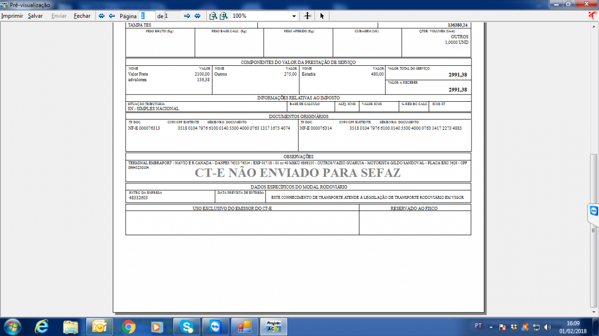599x336 pixels.
Task: Open Skype from the taskbar
Action: [187, 327]
